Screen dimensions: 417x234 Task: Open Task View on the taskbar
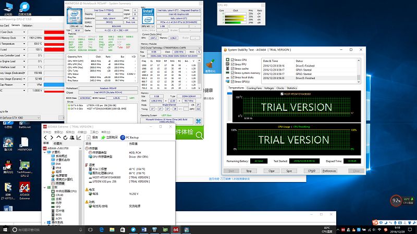(x=90, y=229)
